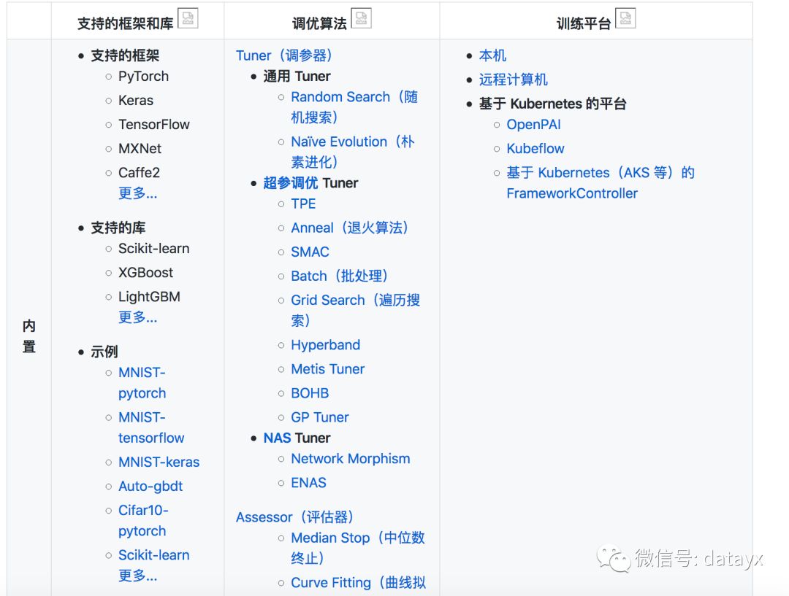Click the broken image icon beside 调优算法
The width and height of the screenshot is (789, 596).
tap(361, 18)
